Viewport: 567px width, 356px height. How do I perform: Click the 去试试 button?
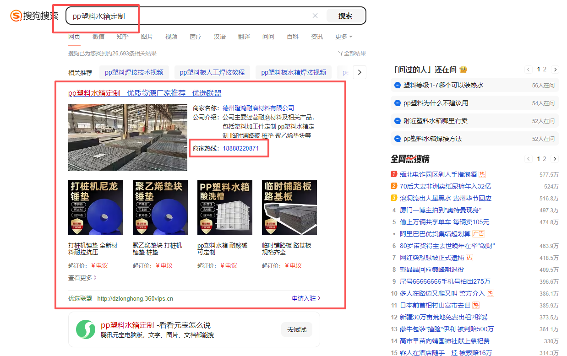point(297,329)
